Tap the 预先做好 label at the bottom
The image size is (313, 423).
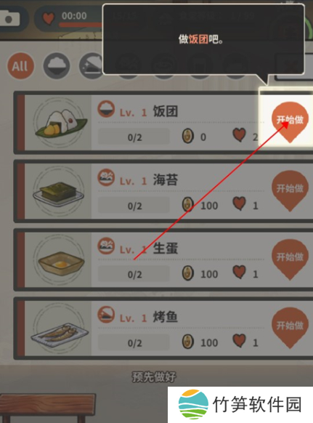(154, 377)
